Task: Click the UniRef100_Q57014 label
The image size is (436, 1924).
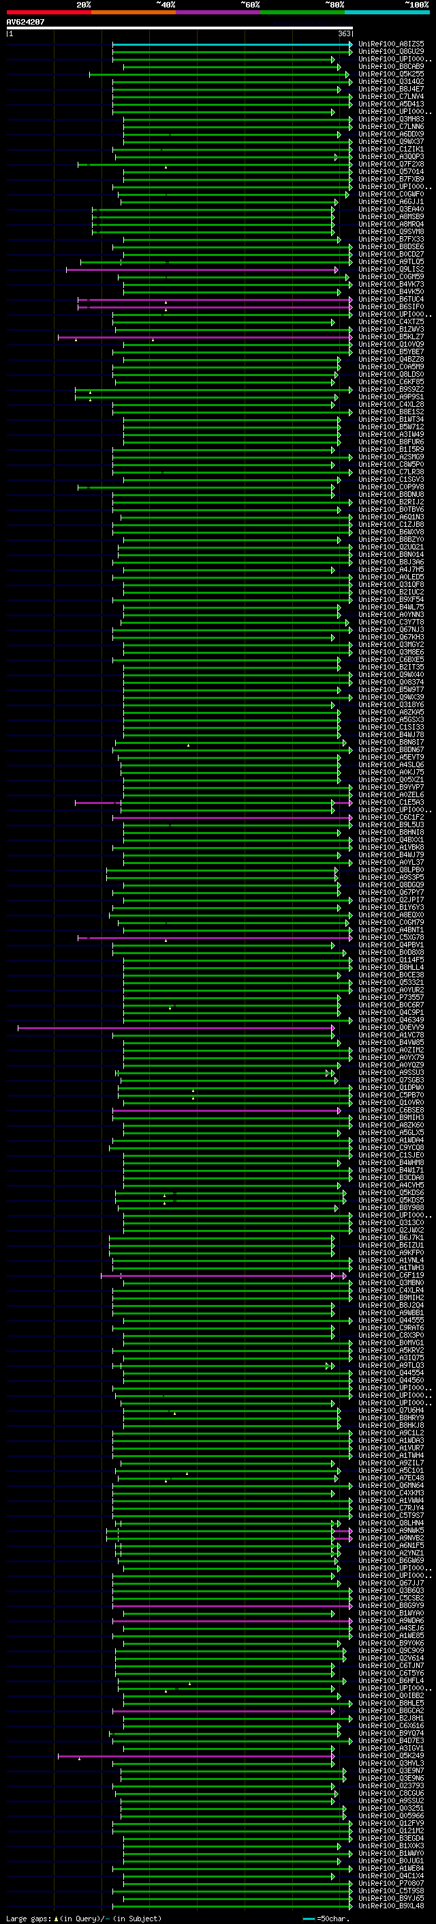Action: click(x=391, y=172)
